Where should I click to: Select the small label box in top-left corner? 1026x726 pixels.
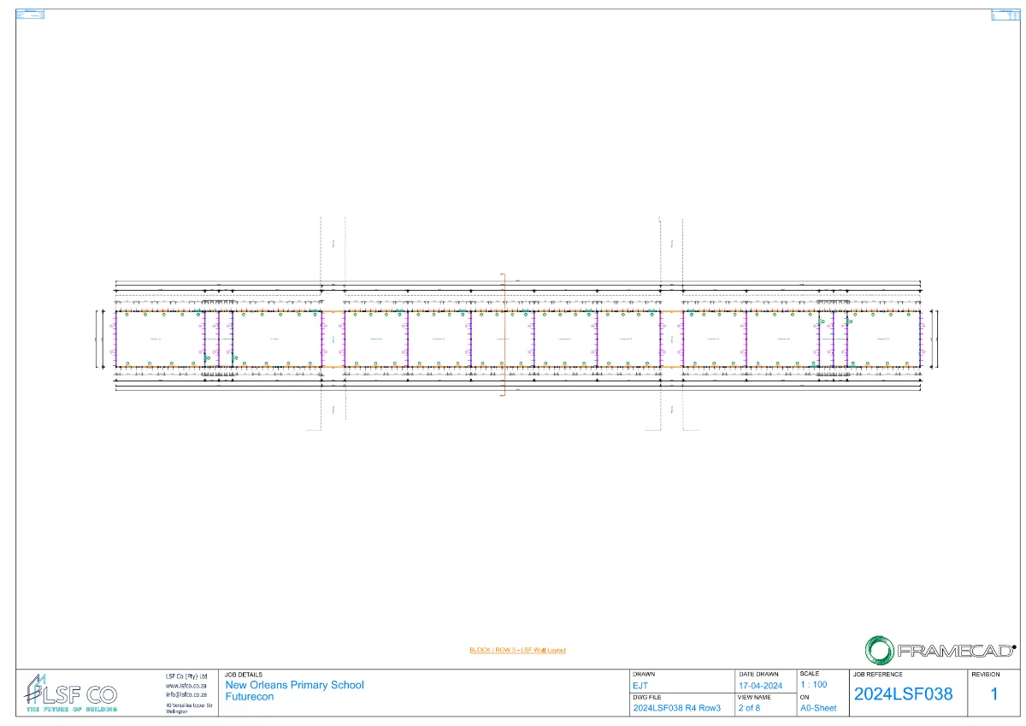pos(30,14)
